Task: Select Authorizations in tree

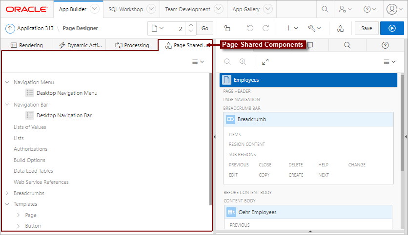Action: point(30,149)
